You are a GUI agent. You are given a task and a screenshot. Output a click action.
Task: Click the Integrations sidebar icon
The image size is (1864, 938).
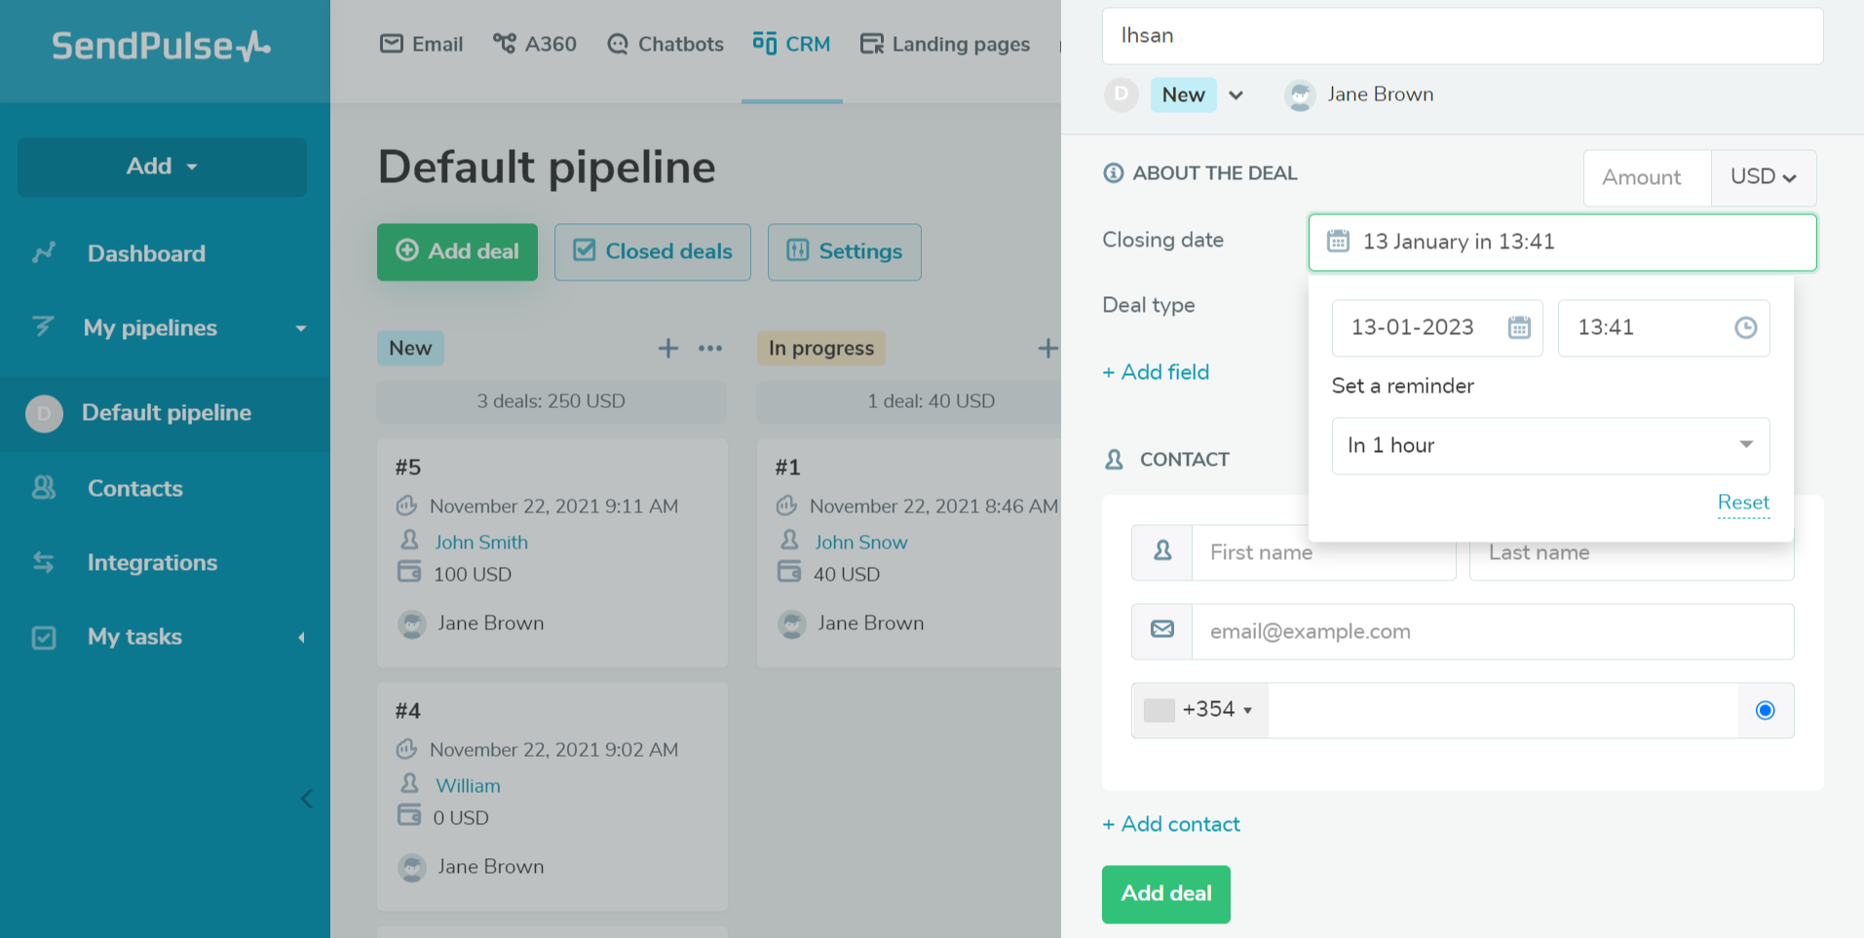(x=44, y=562)
